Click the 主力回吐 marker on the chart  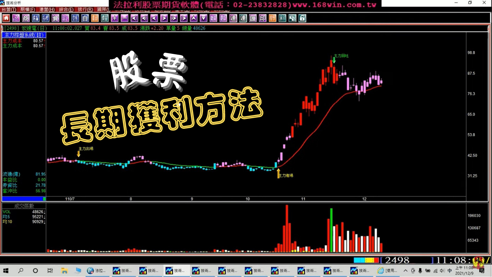[341, 56]
